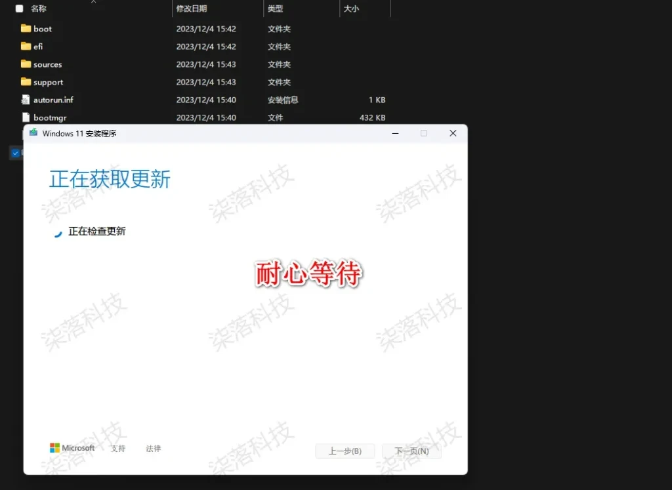Toggle the checked blue checkbox behind setup window
The image size is (672, 490).
pos(16,153)
